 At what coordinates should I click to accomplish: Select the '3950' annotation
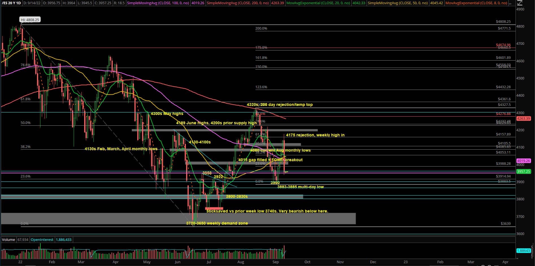(207, 173)
